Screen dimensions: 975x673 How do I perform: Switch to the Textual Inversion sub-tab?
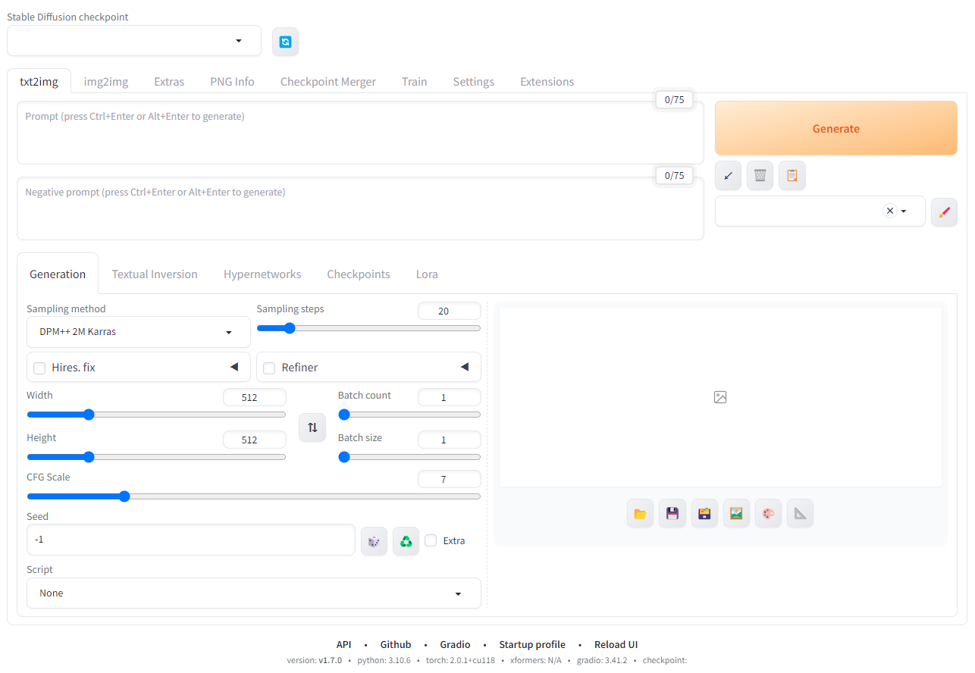[155, 274]
